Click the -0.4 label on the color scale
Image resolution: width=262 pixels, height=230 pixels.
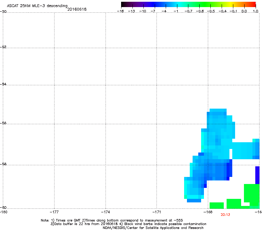223,11
